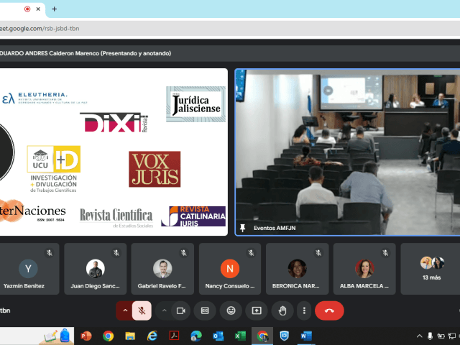Select Yazmin Benitez participant tile
460x345 pixels.
(29, 268)
